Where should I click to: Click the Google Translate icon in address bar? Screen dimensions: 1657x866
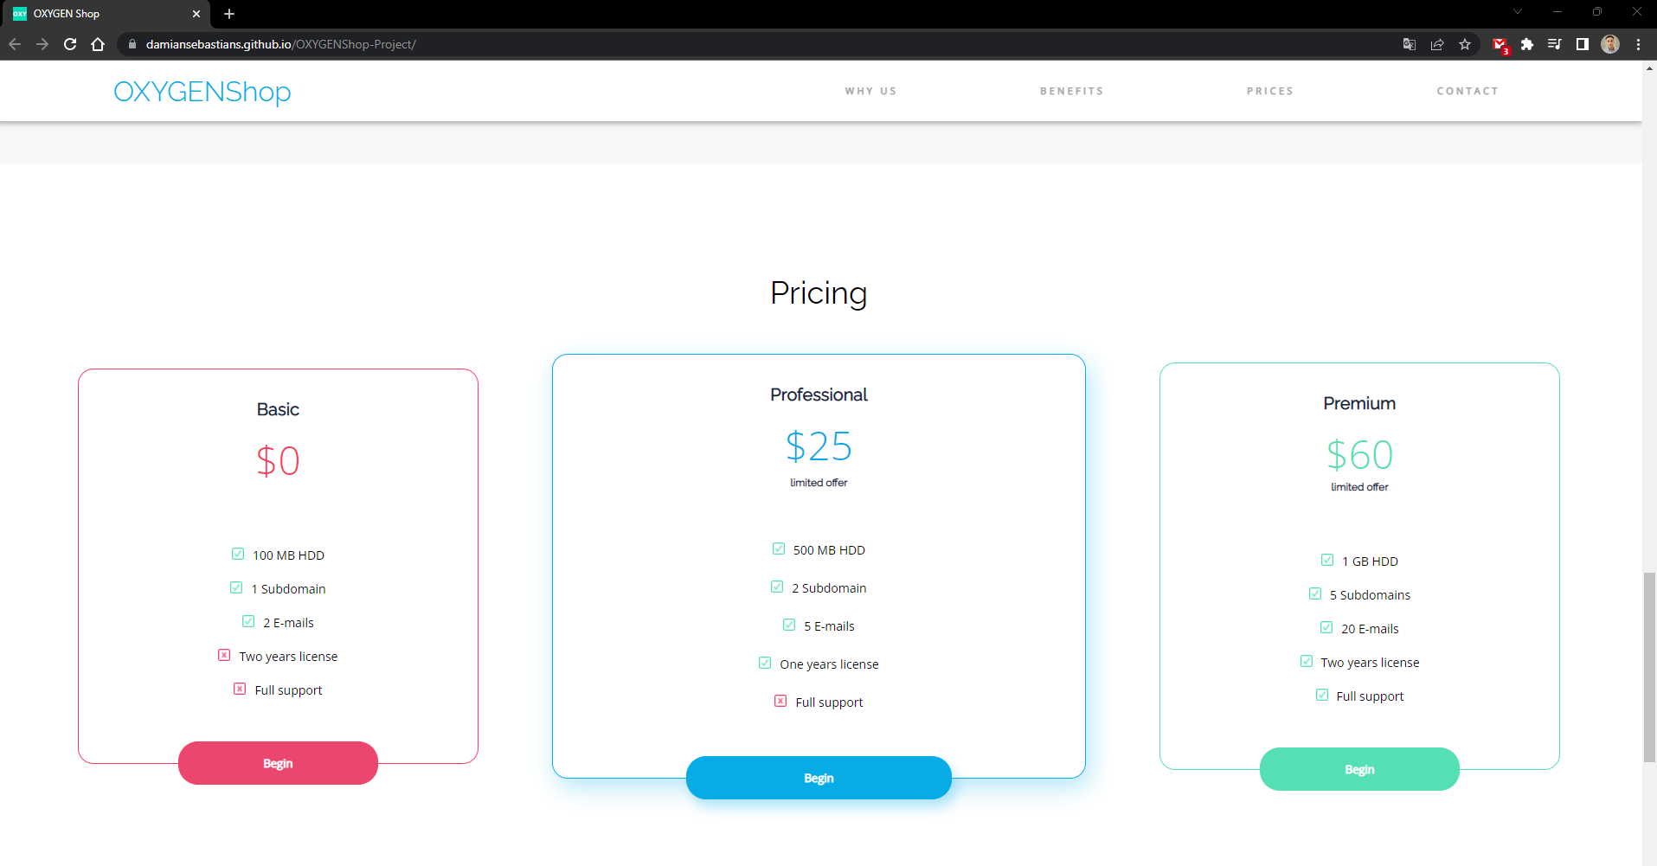(1409, 44)
